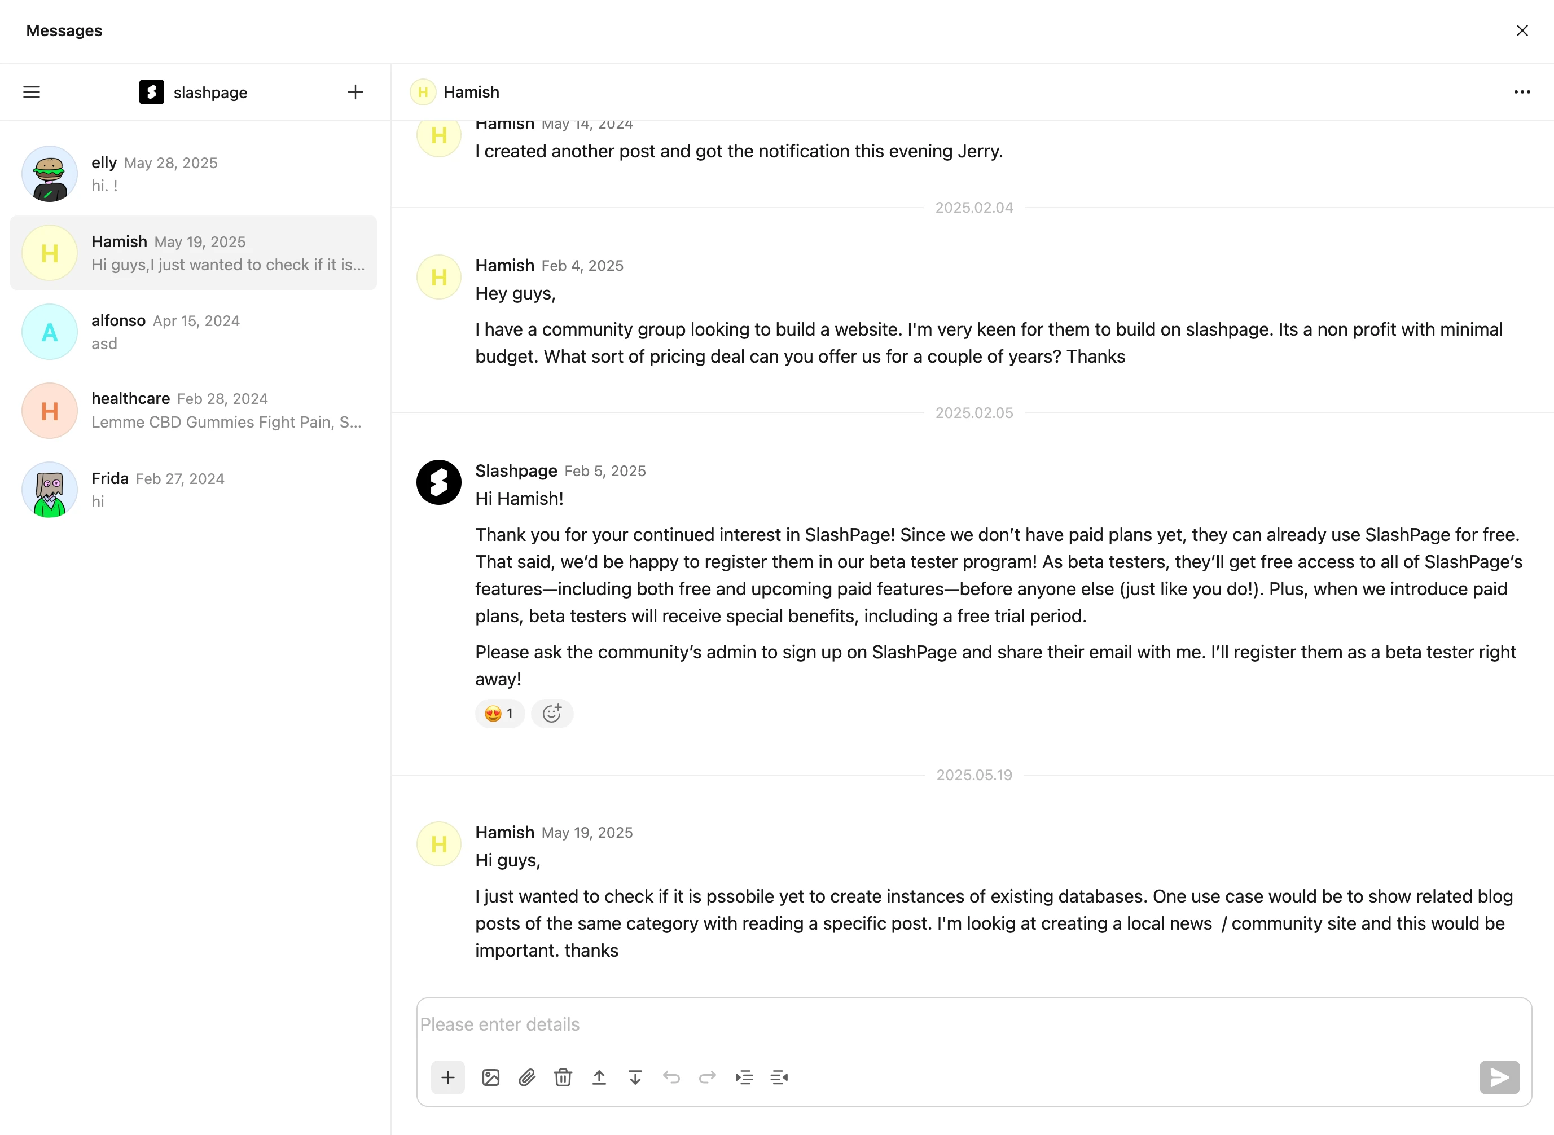This screenshot has width=1554, height=1135.
Task: Click the trash icon in editor toolbar
Action: (563, 1077)
